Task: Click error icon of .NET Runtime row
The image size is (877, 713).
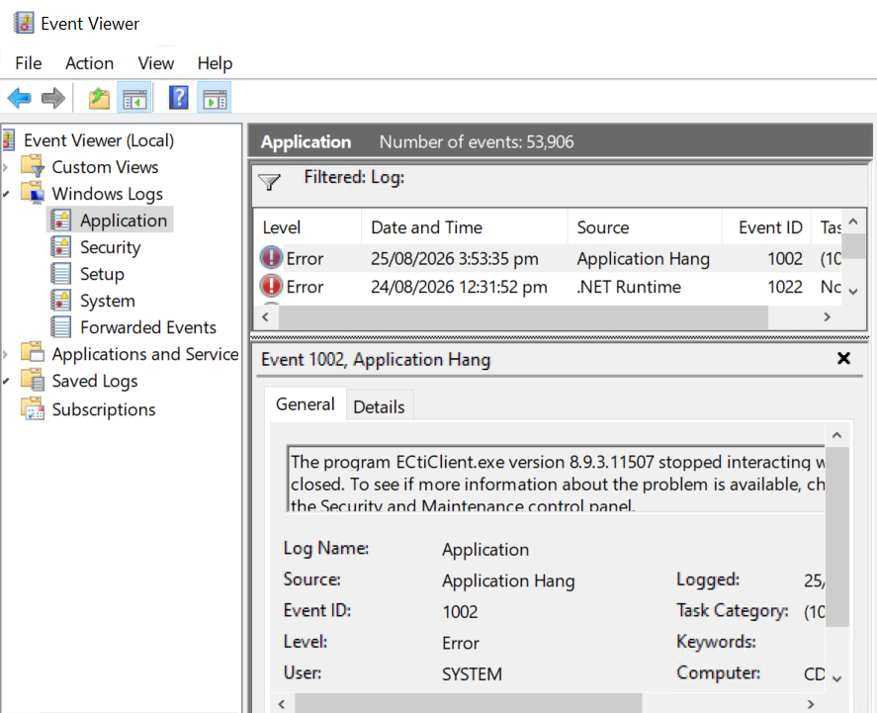Action: point(271,286)
